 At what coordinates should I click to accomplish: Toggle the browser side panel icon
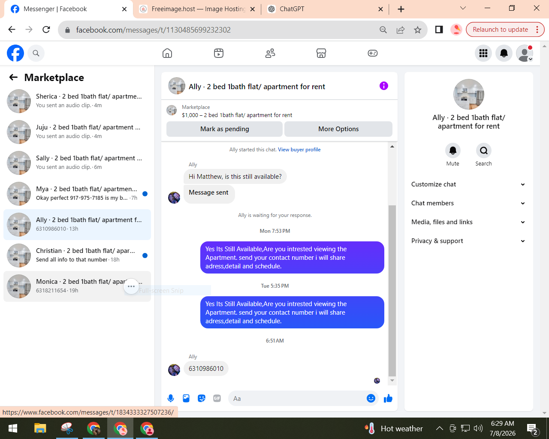click(439, 30)
